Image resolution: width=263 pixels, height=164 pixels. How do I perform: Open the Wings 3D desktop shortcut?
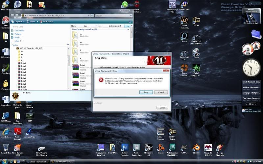coord(208,150)
